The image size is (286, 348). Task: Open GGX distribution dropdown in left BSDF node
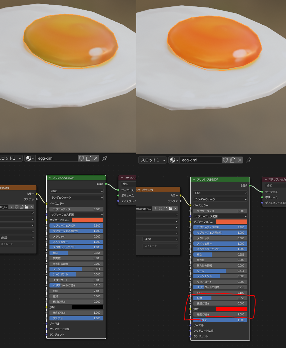pyautogui.click(x=76, y=191)
